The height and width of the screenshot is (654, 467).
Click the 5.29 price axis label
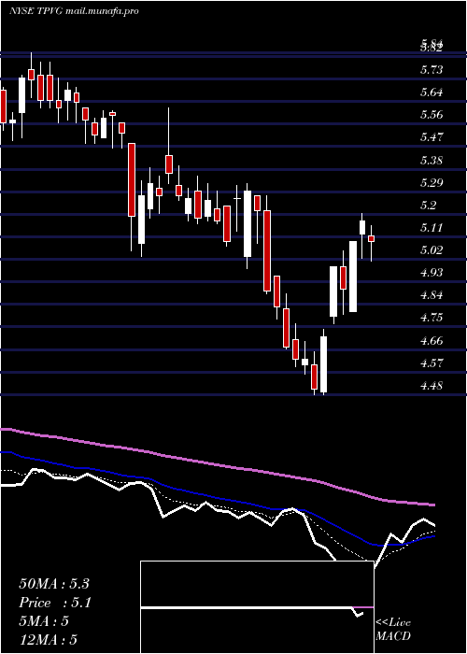[x=432, y=183]
